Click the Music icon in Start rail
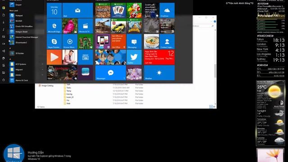Image resolution: width=288 pixels, height=162 pixels. pyautogui.click(x=4, y=29)
